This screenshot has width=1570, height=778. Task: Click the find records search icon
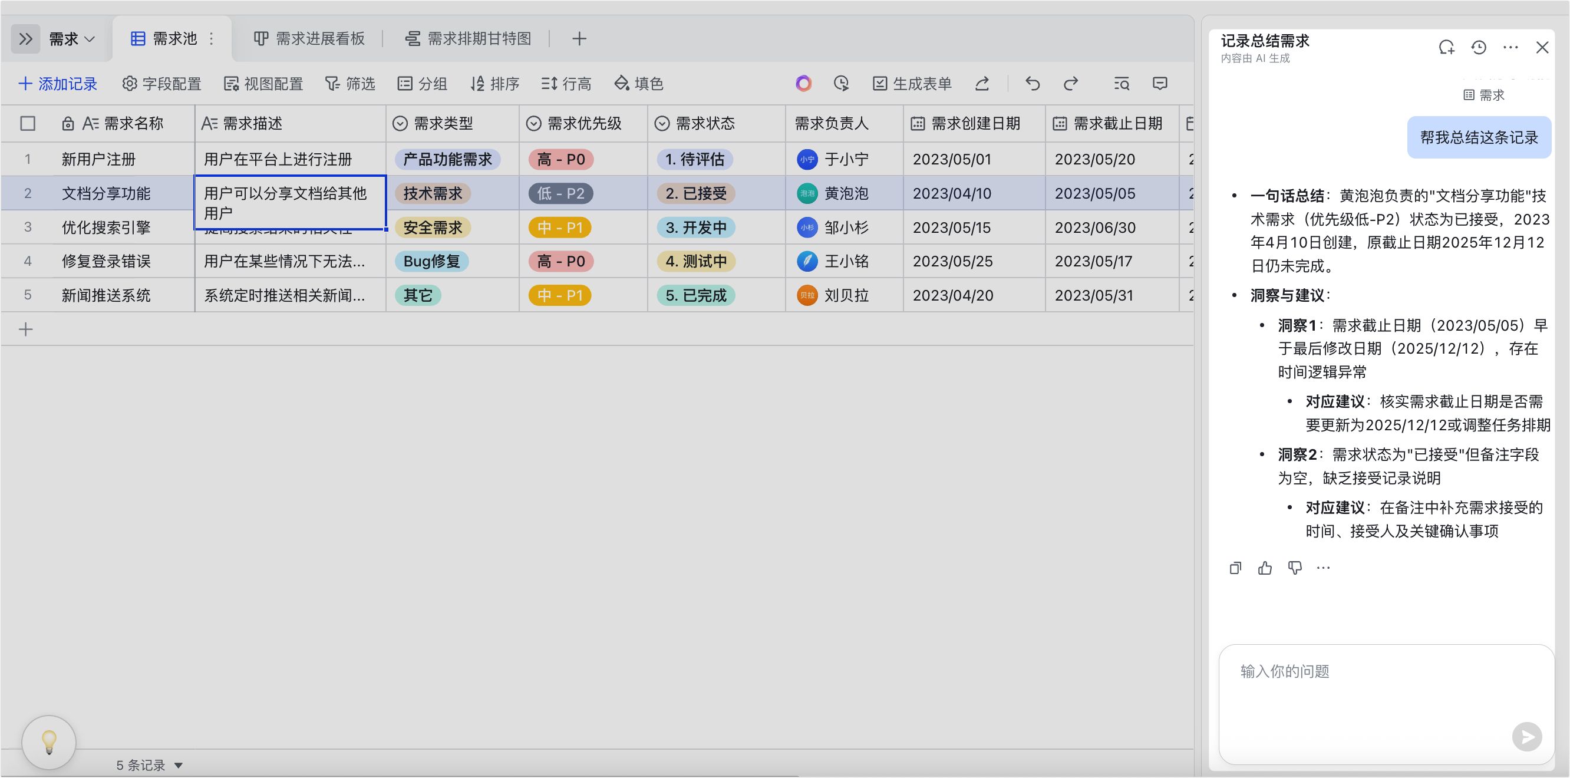(x=1122, y=84)
